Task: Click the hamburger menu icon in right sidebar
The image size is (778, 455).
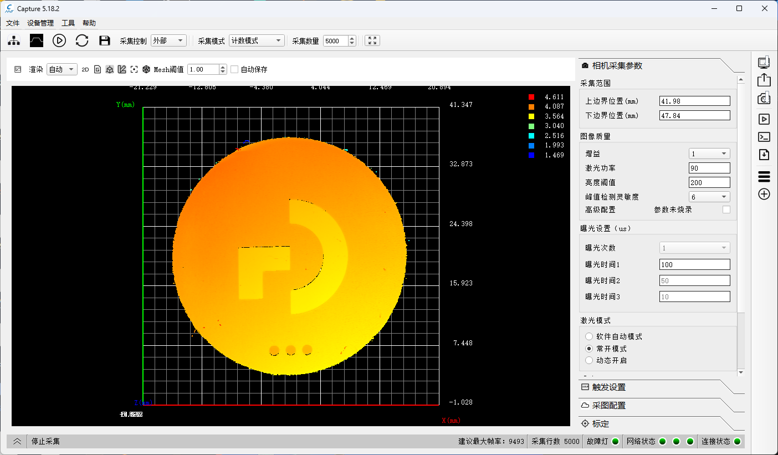Action: click(x=764, y=176)
